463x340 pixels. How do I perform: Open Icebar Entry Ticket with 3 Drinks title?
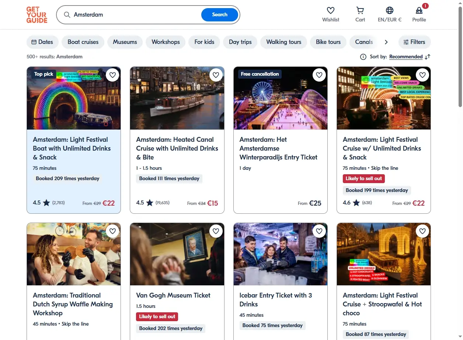click(276, 300)
